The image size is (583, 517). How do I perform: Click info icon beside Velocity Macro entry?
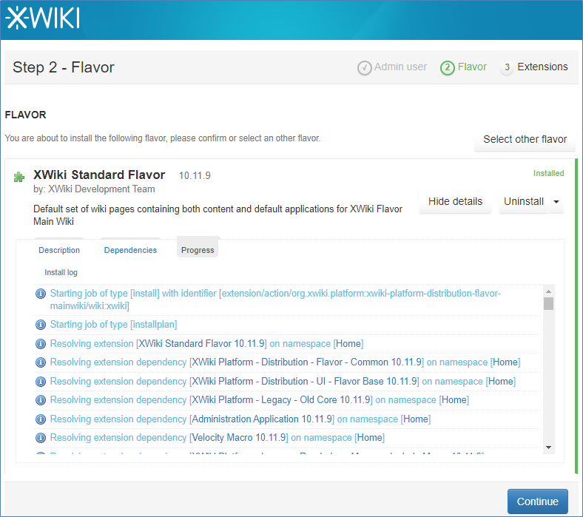click(41, 438)
